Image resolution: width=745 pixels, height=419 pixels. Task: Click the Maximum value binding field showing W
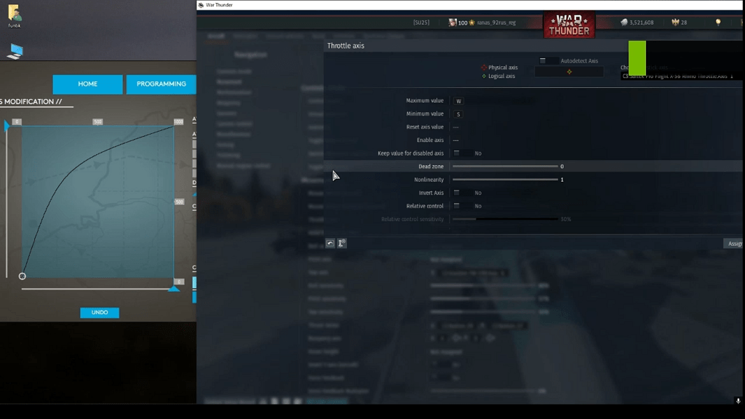click(458, 101)
